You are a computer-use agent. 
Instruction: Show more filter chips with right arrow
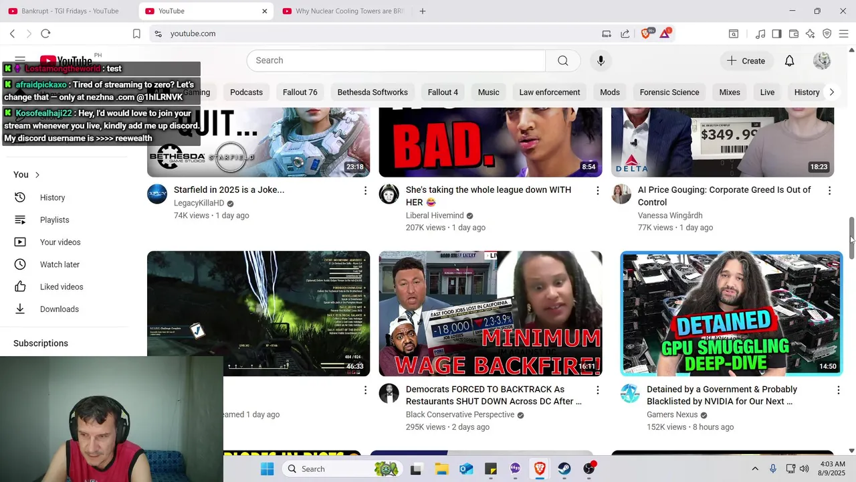(831, 92)
